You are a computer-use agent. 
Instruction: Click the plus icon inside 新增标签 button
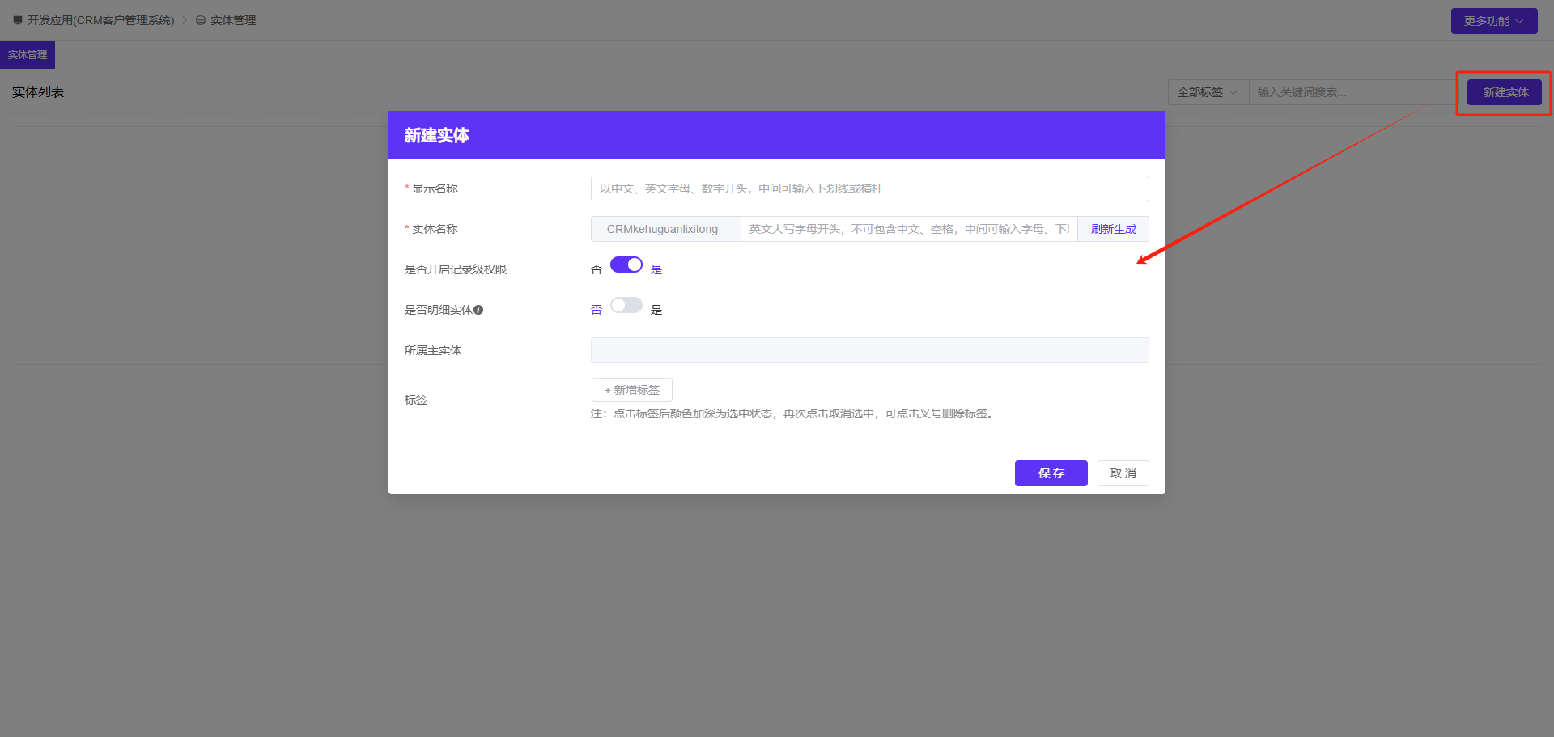click(606, 390)
